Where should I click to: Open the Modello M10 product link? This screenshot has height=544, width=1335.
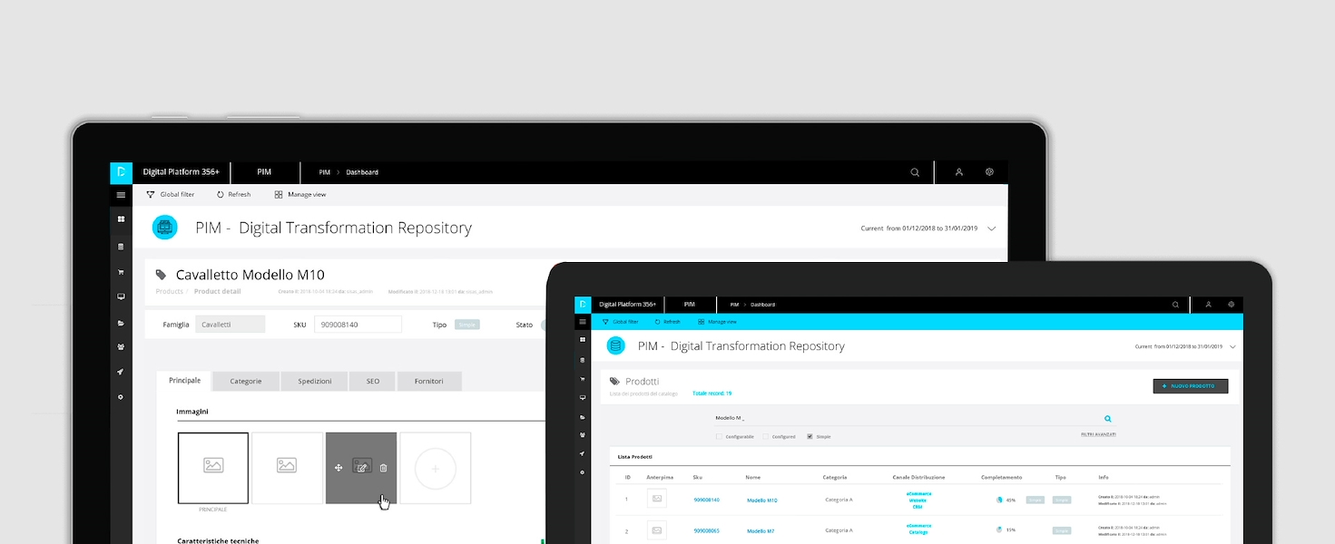pos(761,500)
